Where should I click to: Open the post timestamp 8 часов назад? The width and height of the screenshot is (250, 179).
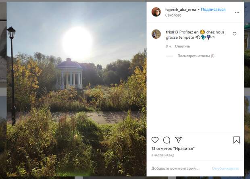[162, 155]
